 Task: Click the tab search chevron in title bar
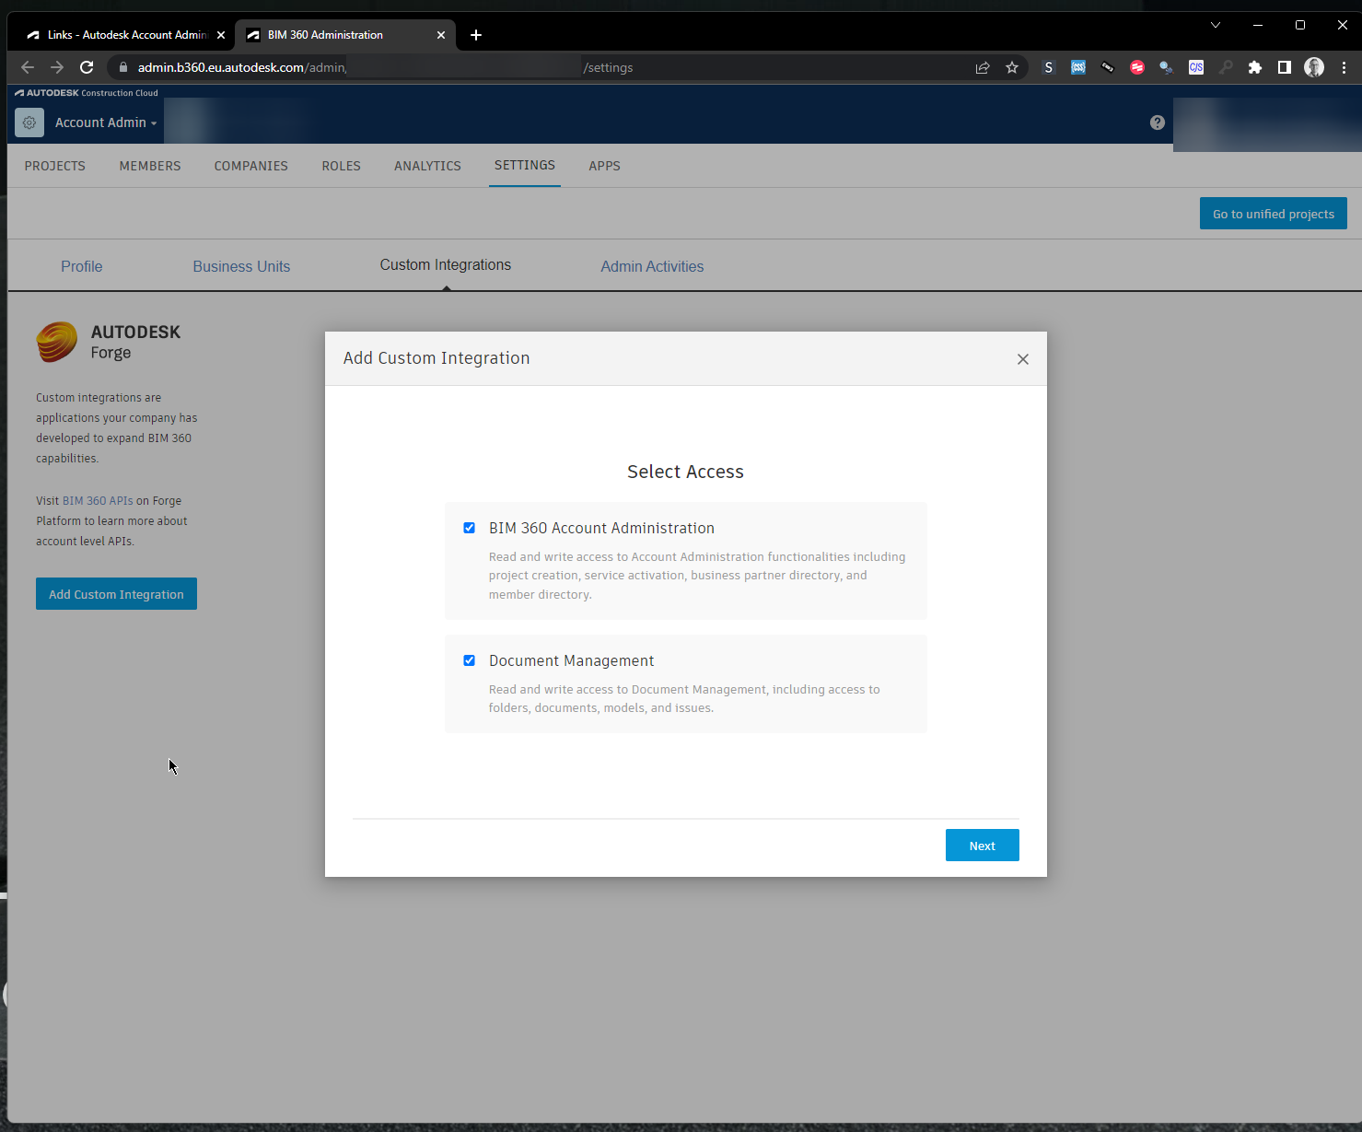[x=1216, y=25]
